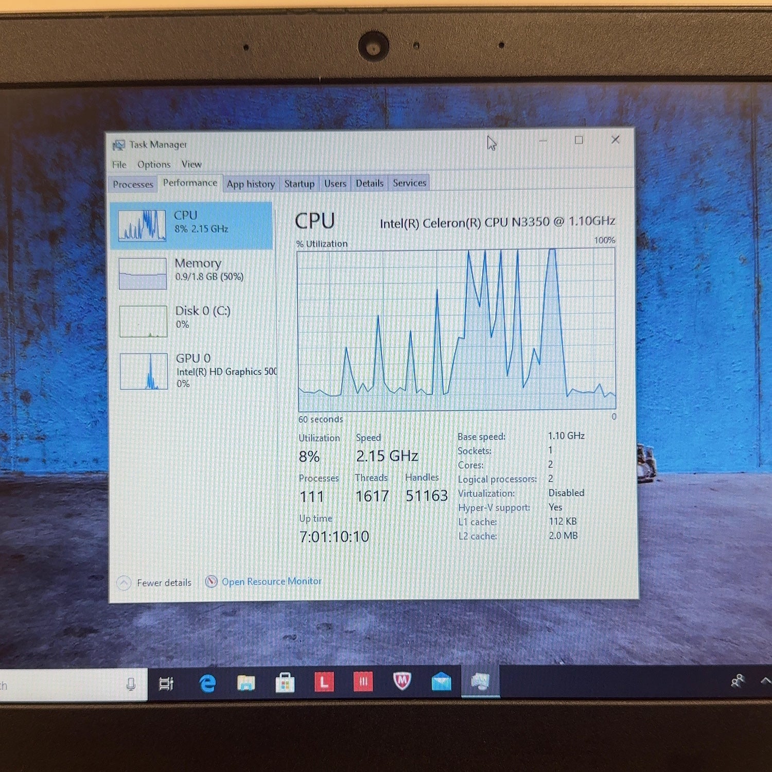Switch to the Processes tab

pos(133,184)
